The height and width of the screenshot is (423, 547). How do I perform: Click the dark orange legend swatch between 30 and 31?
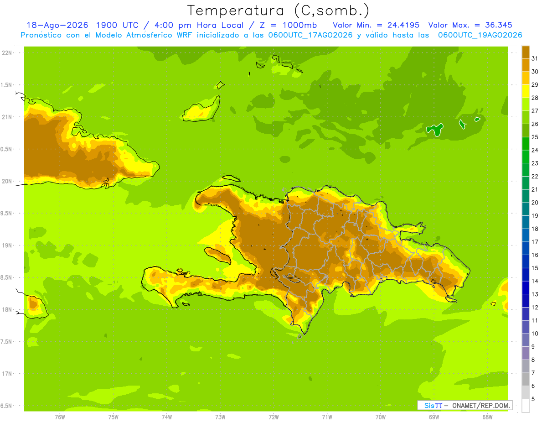click(x=526, y=65)
